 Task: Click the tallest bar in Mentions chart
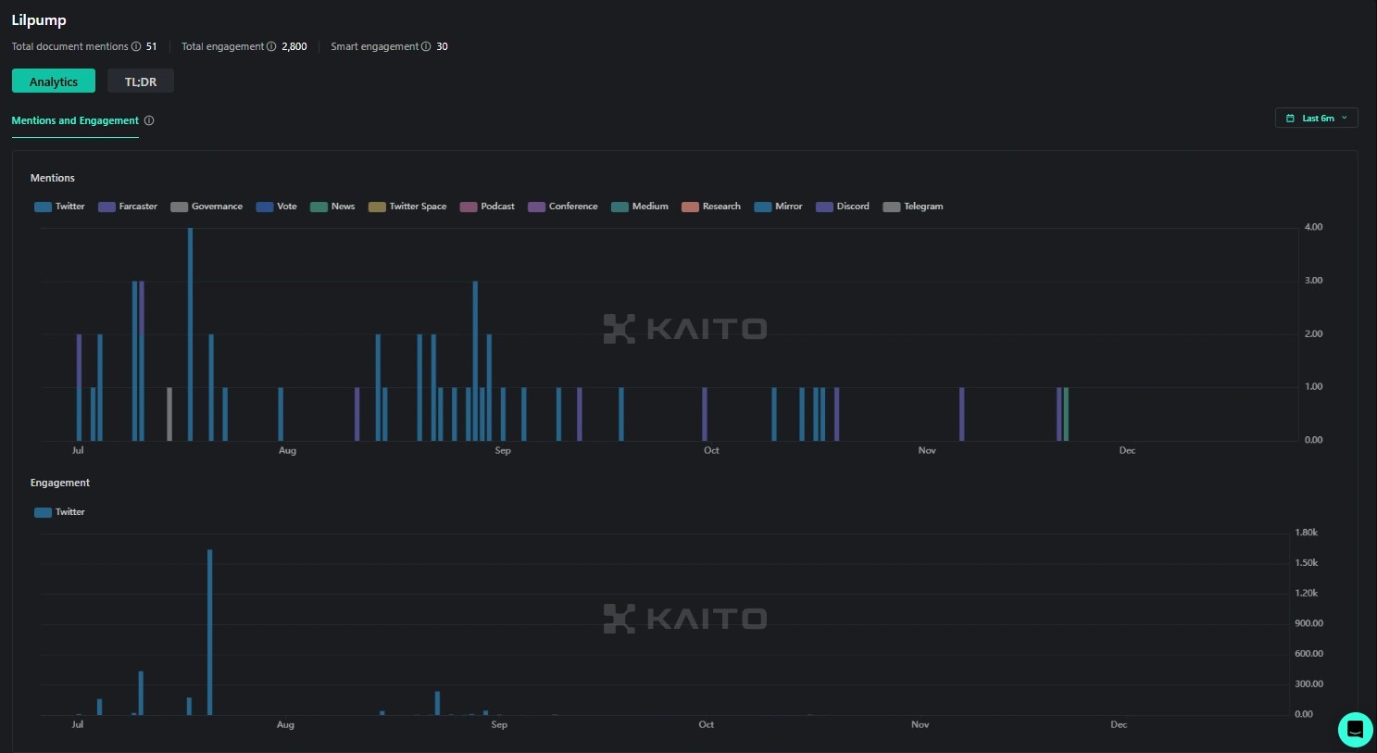[x=190, y=333]
